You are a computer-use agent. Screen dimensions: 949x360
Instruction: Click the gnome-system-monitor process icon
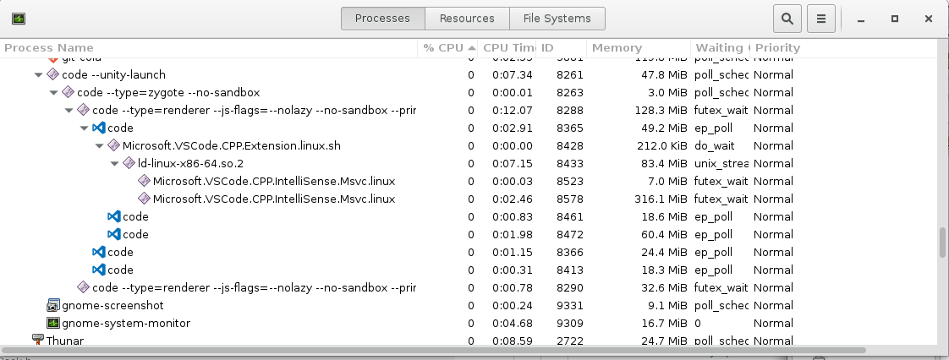click(53, 323)
